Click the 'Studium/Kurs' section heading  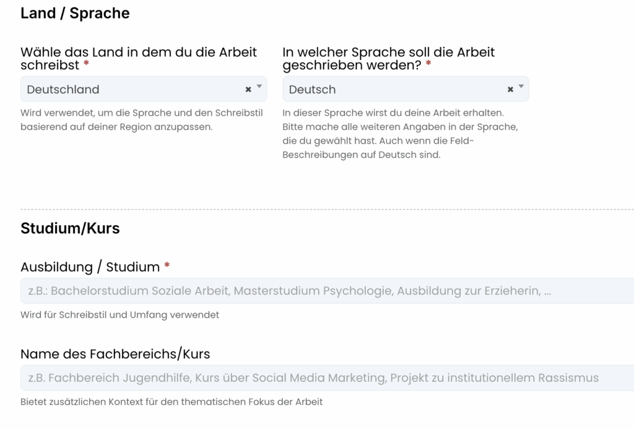tap(70, 228)
